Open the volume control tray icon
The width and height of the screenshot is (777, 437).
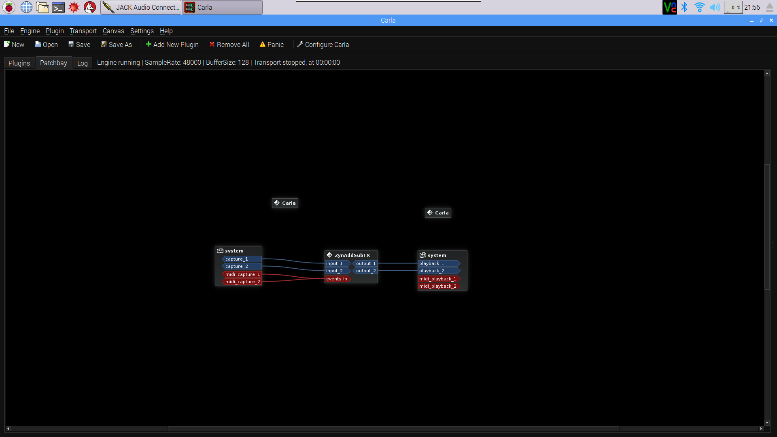click(x=715, y=7)
